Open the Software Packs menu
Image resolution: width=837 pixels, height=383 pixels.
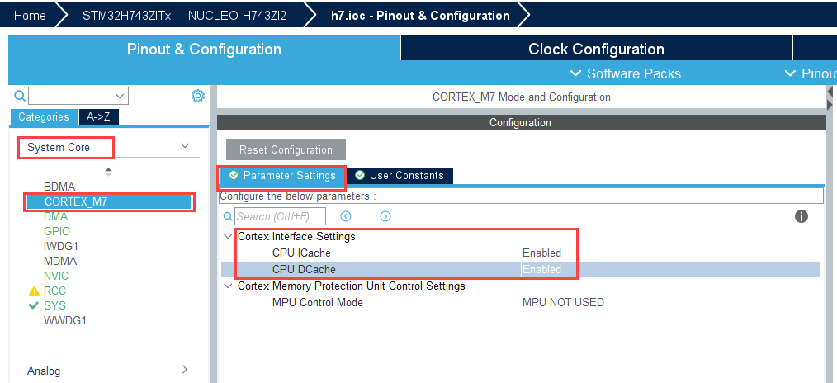click(x=626, y=73)
